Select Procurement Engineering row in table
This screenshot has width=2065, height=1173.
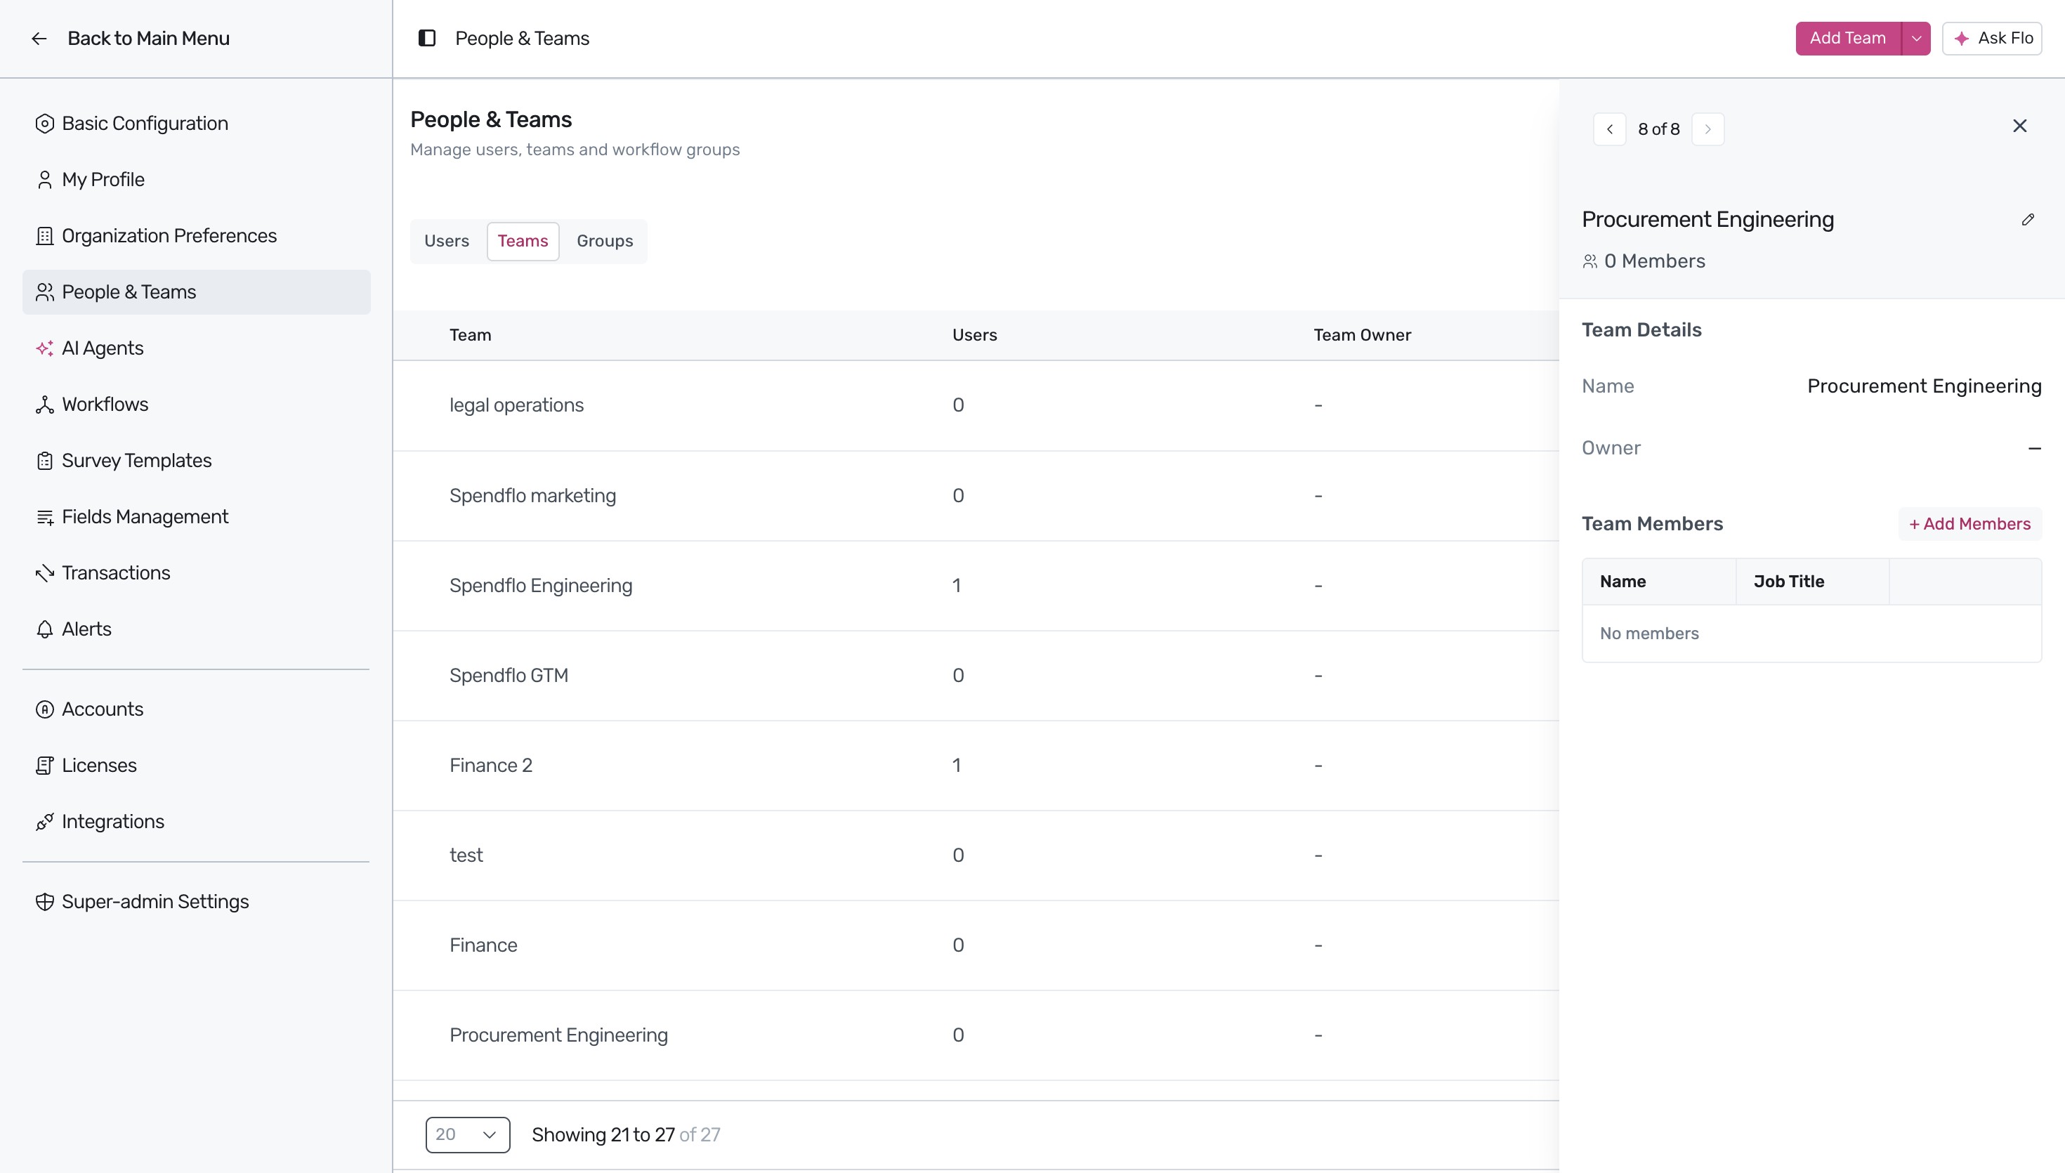click(976, 1035)
